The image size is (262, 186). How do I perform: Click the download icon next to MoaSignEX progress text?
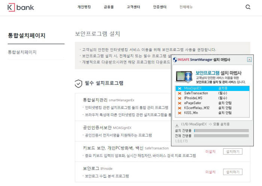(x=177, y=125)
